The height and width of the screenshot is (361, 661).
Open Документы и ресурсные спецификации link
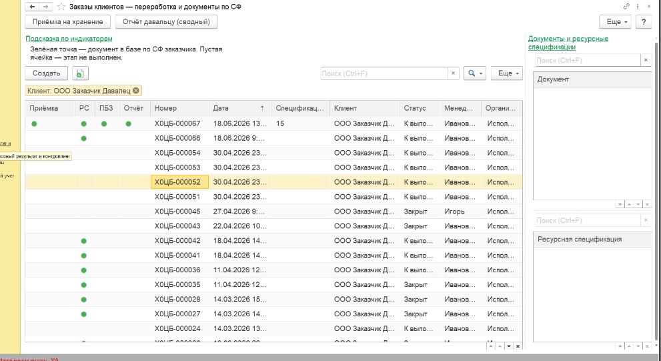point(568,43)
